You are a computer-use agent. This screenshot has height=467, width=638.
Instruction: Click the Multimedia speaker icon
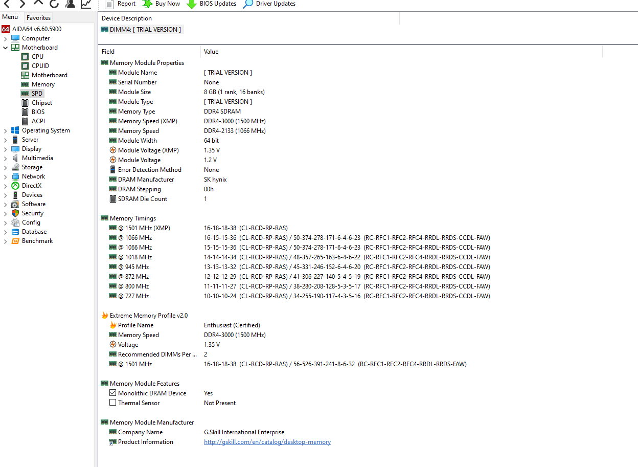(x=15, y=158)
